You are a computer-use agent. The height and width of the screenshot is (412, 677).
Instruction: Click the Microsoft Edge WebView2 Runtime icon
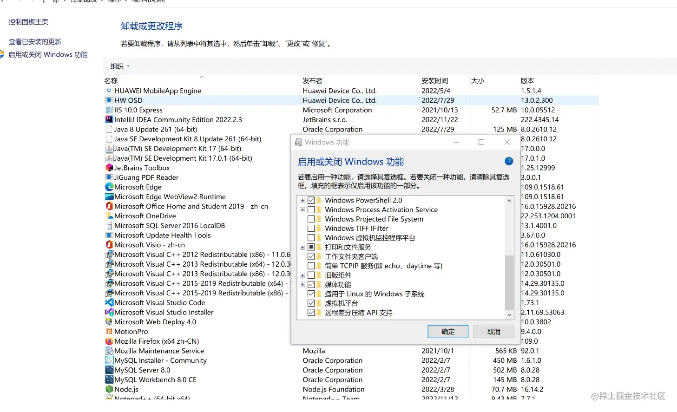click(x=109, y=196)
